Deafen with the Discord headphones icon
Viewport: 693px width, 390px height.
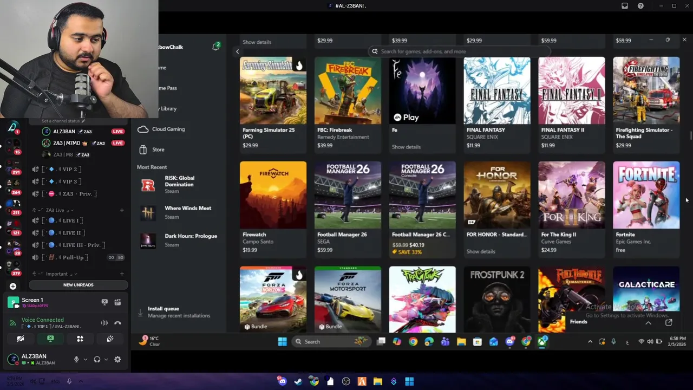pyautogui.click(x=97, y=359)
